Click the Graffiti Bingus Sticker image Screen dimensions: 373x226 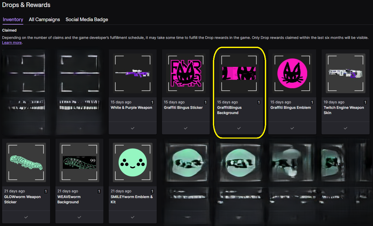pos(186,73)
